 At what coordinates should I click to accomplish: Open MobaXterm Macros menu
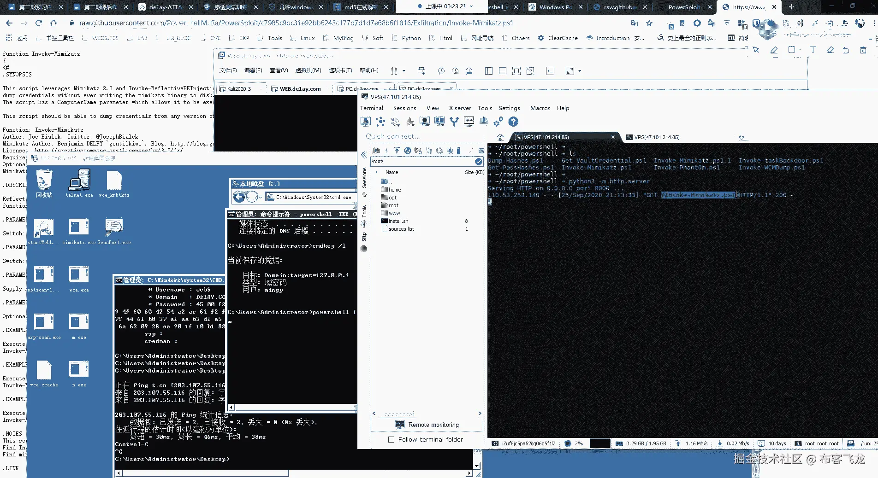pos(540,108)
